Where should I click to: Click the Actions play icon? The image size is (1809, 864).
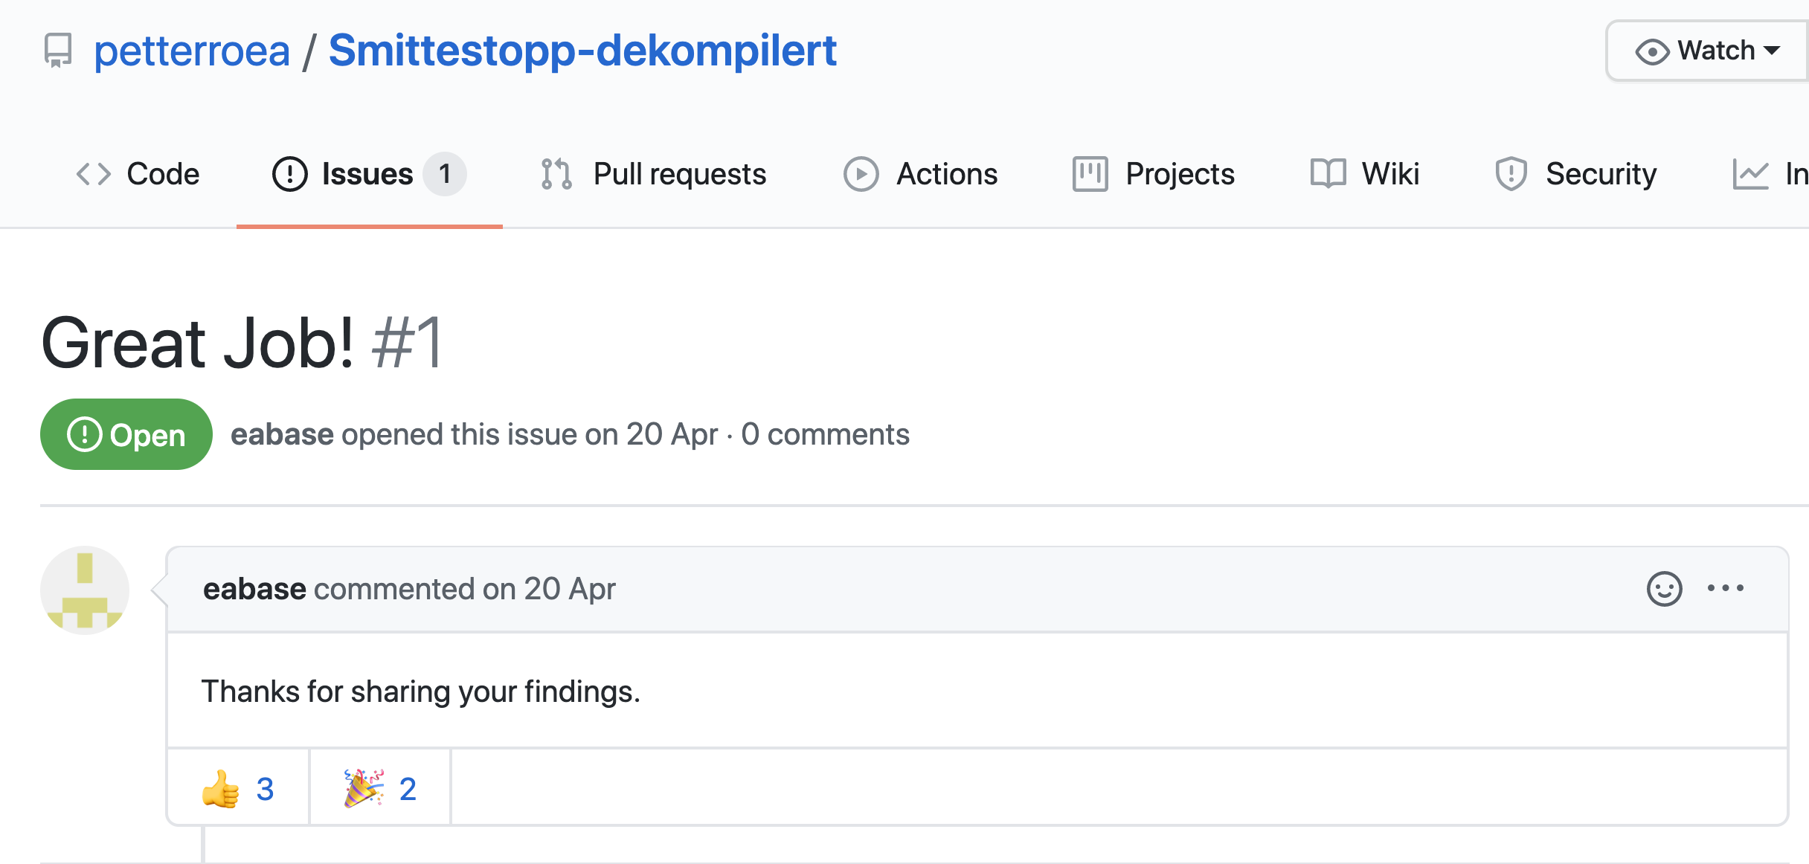(861, 174)
